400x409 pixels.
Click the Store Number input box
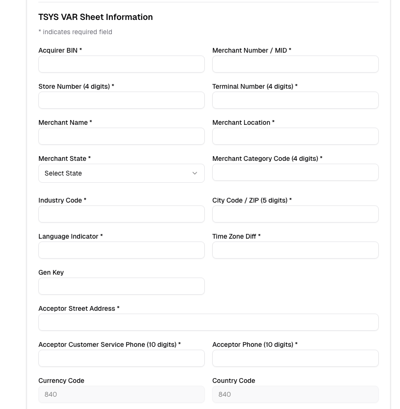click(x=121, y=100)
